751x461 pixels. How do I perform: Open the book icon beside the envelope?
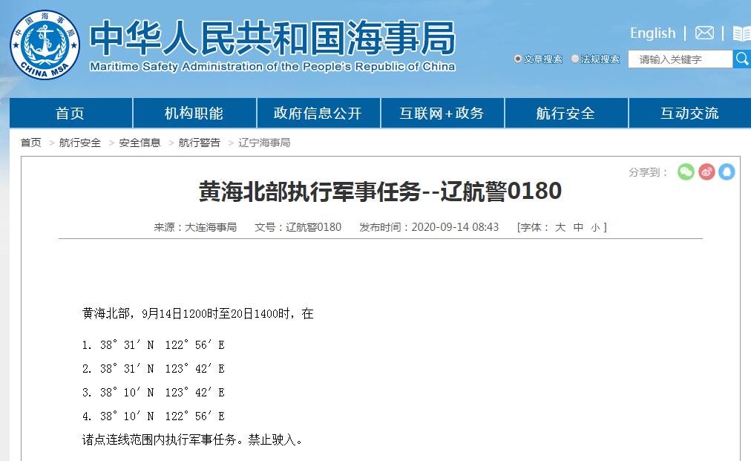(x=742, y=33)
